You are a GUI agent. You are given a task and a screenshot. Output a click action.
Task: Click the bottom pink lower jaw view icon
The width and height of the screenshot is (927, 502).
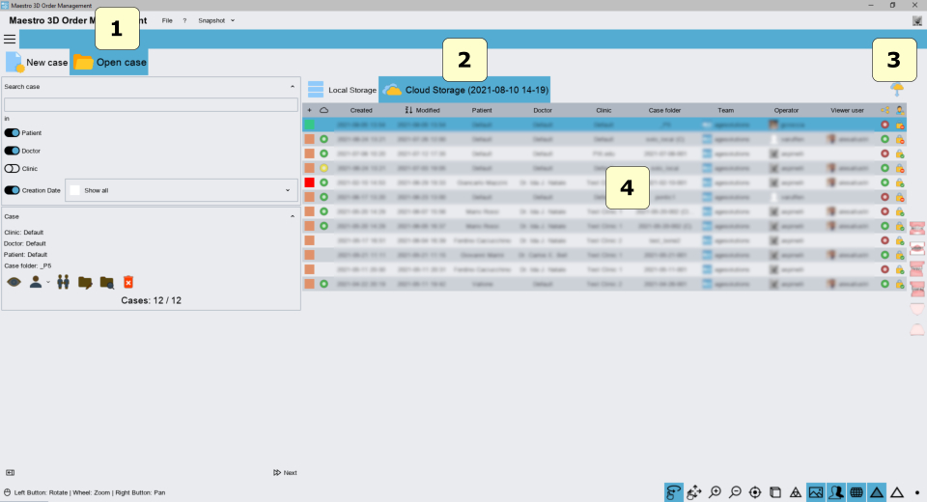917,329
